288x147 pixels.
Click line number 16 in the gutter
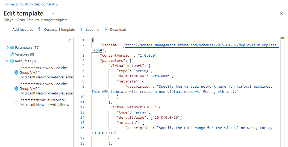coord(82,128)
